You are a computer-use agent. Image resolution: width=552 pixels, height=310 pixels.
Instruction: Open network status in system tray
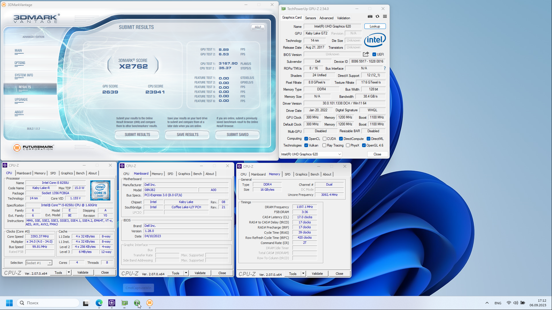click(x=509, y=303)
